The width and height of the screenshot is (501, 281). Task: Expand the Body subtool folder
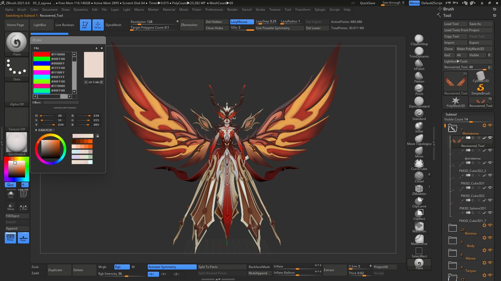click(452, 241)
